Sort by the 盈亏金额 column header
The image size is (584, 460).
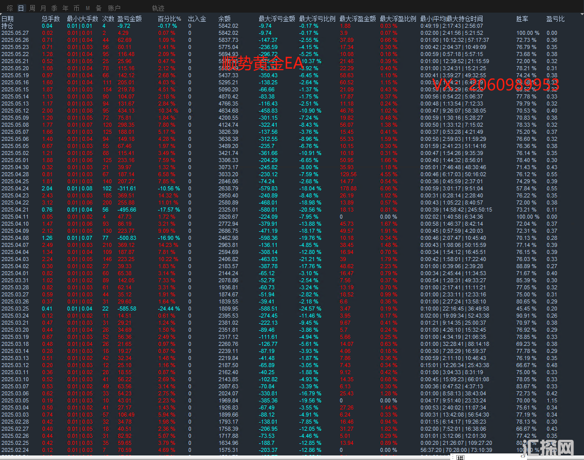point(130,19)
